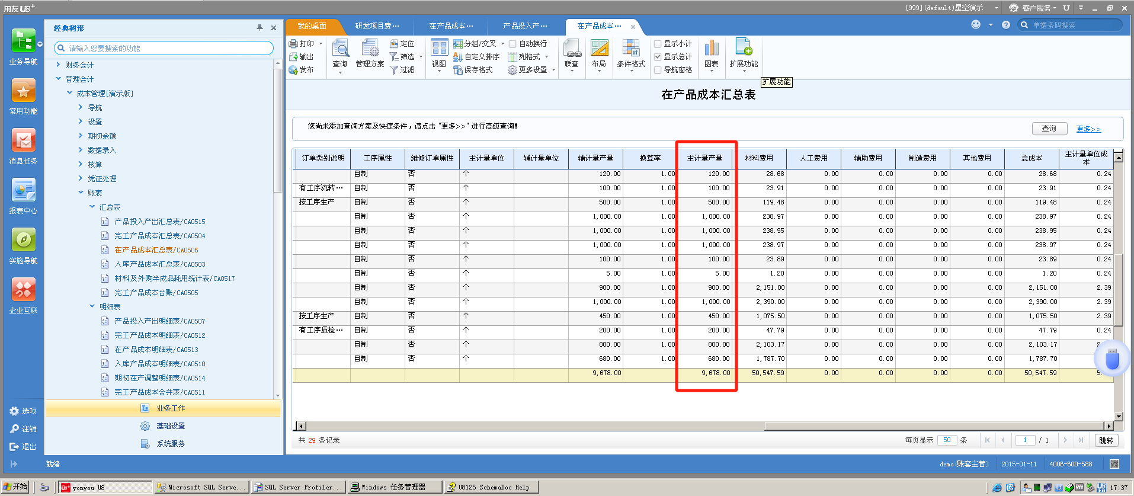The width and height of the screenshot is (1134, 496).
Task: Open 条件格式 conditional format icon
Action: pos(631,49)
